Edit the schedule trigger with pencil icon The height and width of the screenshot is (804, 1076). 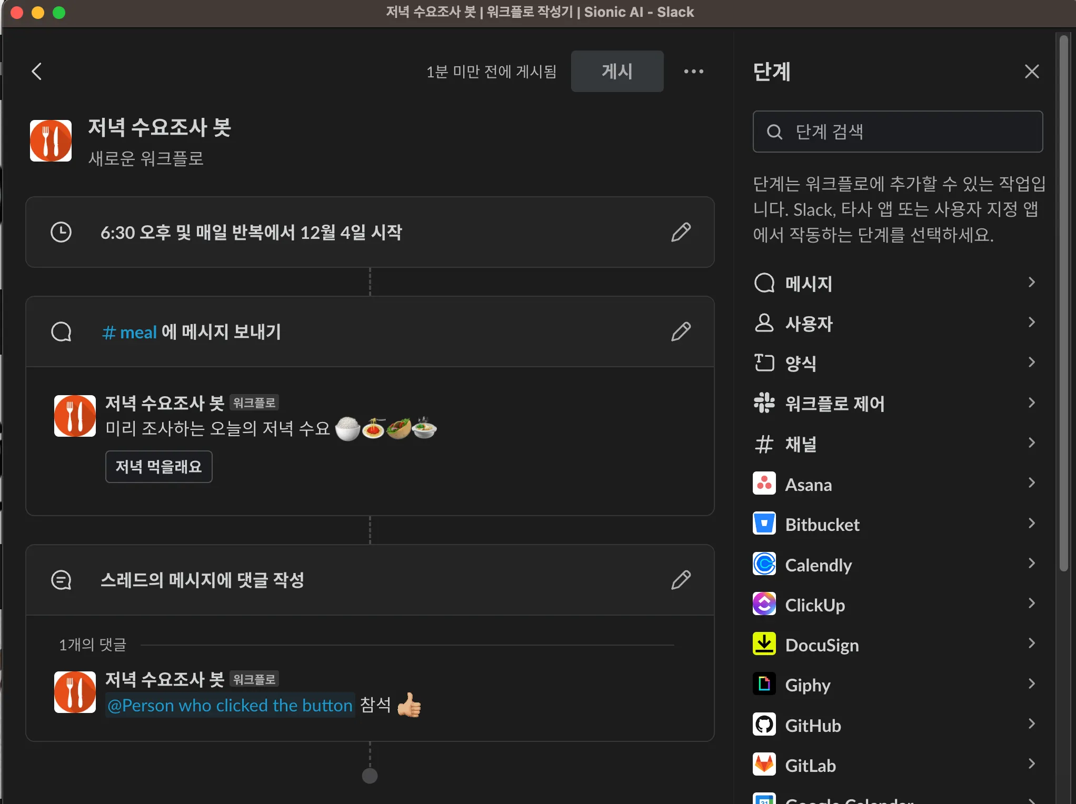point(681,232)
